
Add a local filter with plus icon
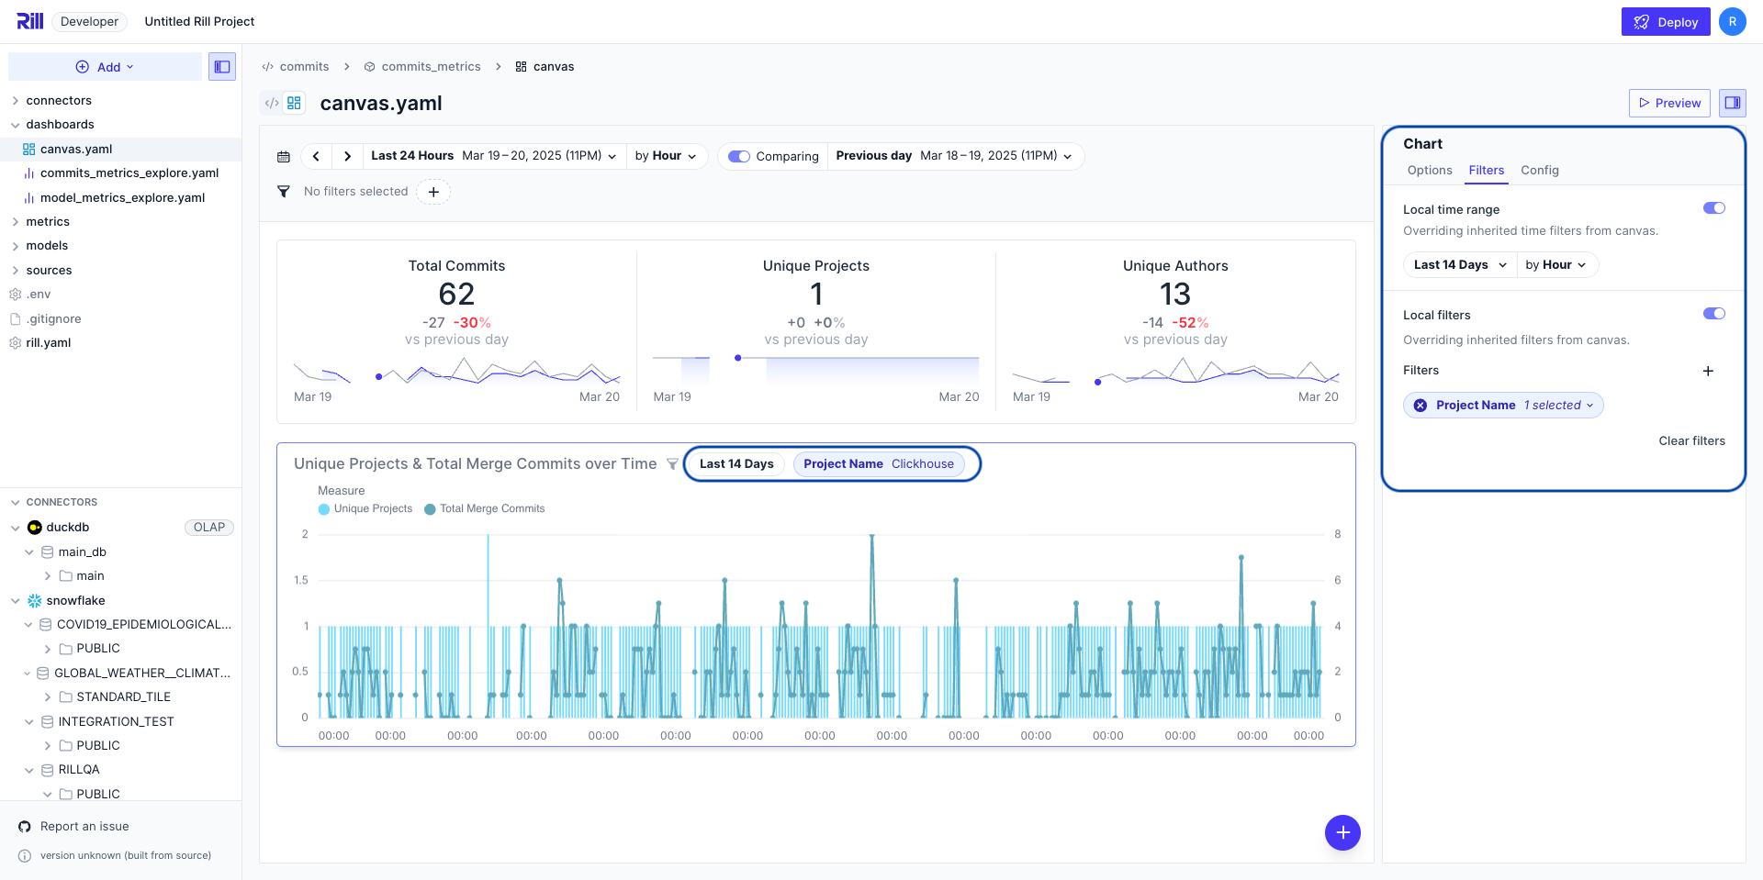click(x=1708, y=371)
